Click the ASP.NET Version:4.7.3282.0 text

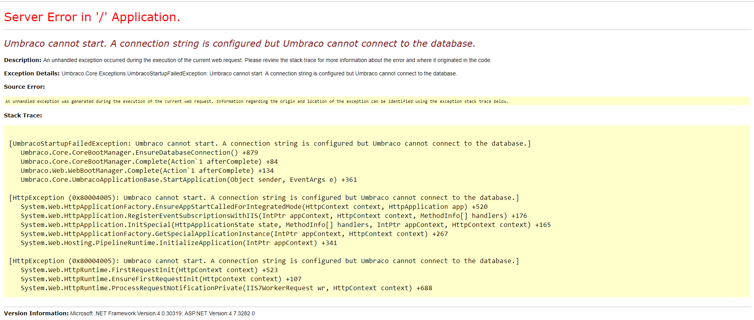(220, 313)
